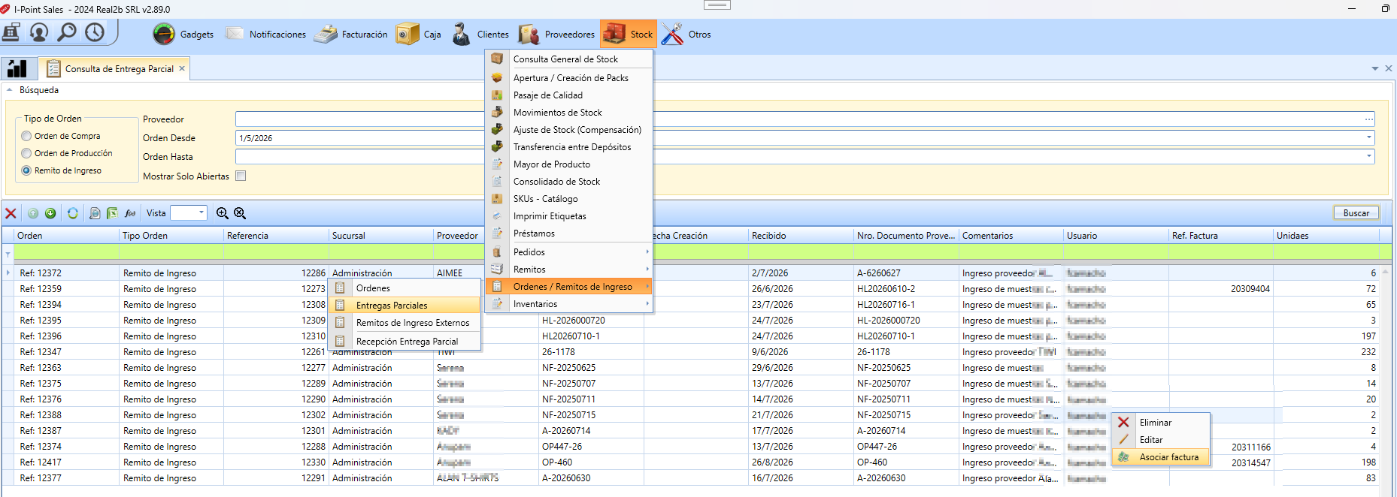Select Ajuste de Stock (Compensación)
The image size is (1397, 497).
tap(569, 130)
